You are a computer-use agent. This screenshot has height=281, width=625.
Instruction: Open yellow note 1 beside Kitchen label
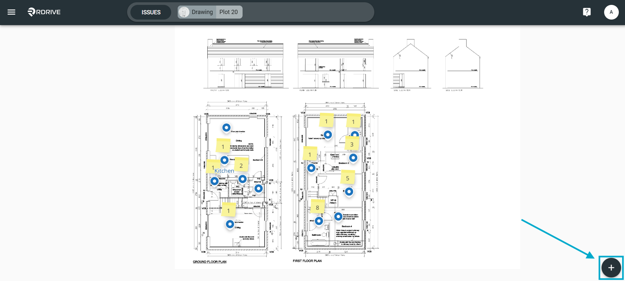pyautogui.click(x=213, y=167)
